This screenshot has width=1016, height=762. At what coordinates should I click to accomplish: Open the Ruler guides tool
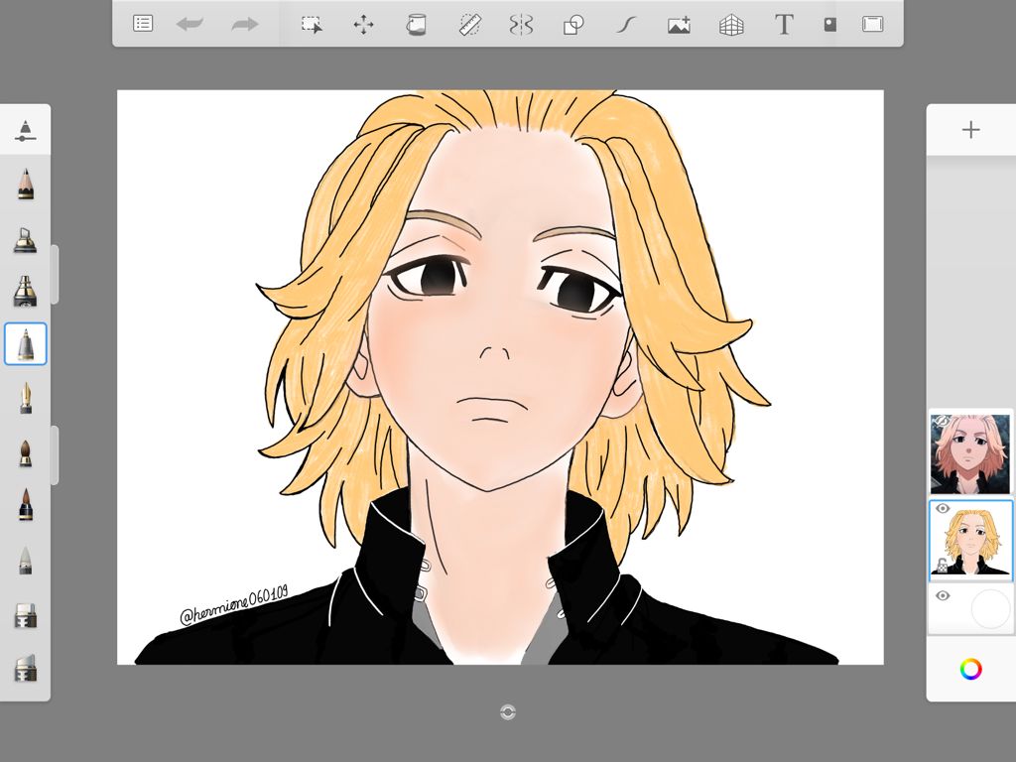[469, 25]
